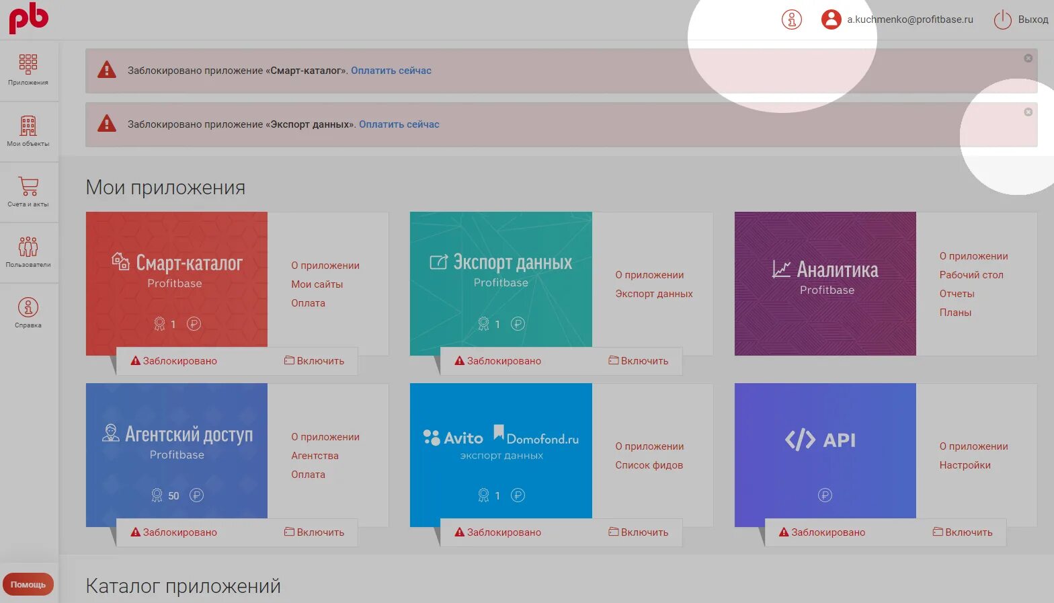1054x603 pixels.
Task: Open Список фидов link
Action: point(649,465)
